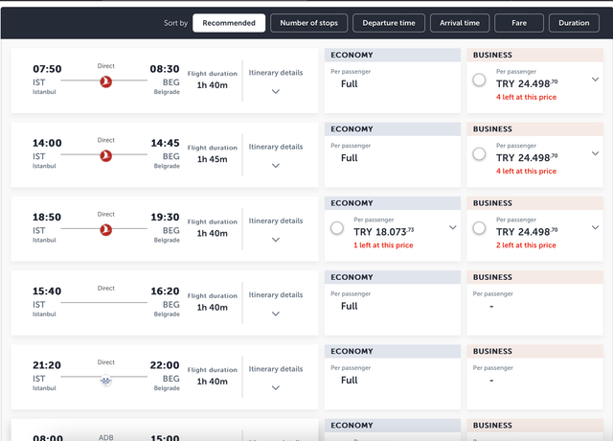Select Business fare for 18:50 flight
The height and width of the screenshot is (441, 613).
[x=479, y=228]
